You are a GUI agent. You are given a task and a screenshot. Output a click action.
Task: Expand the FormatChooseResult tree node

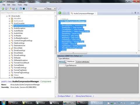9,63
